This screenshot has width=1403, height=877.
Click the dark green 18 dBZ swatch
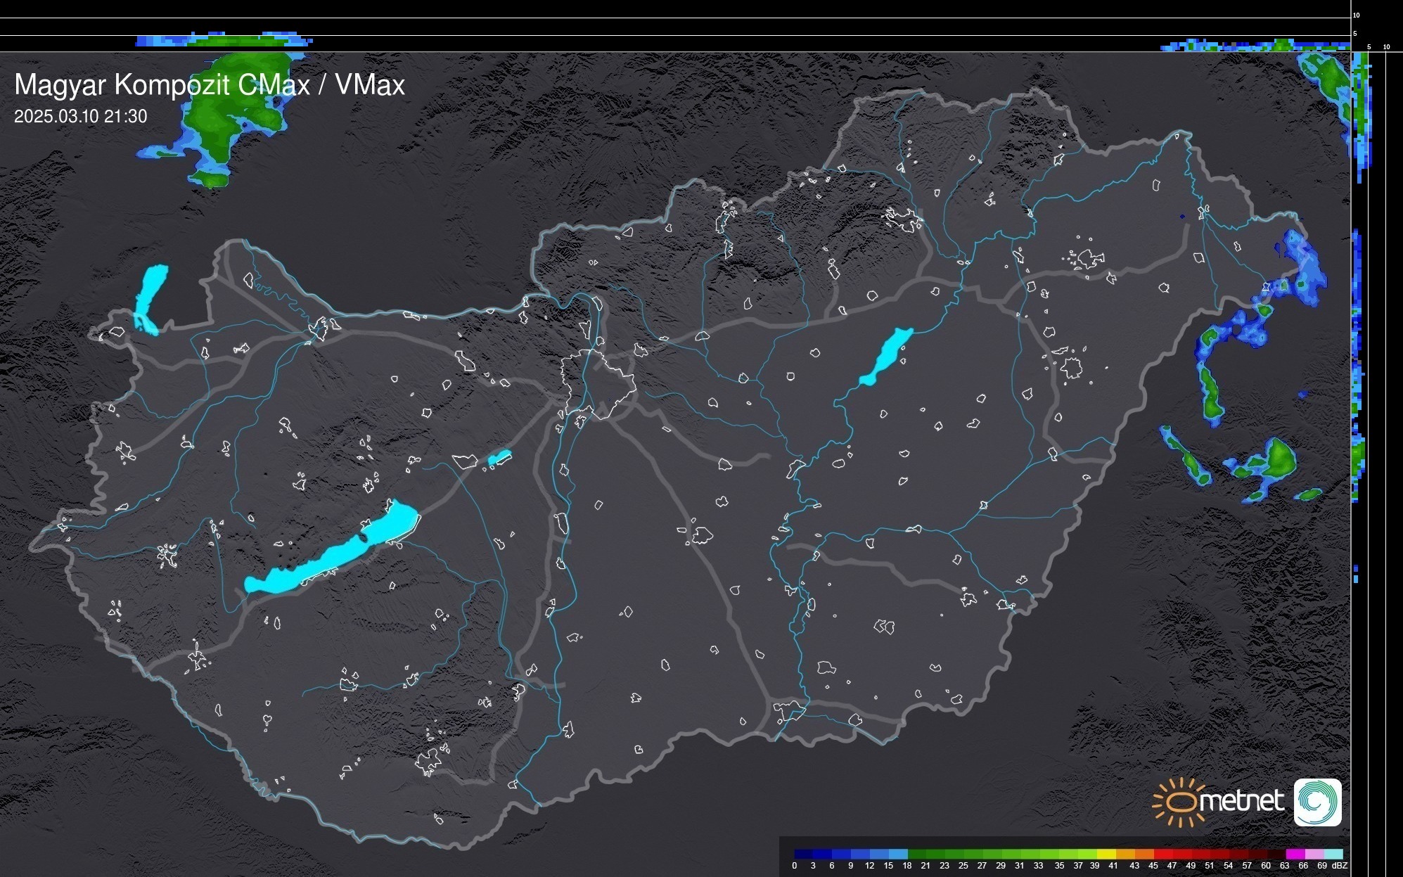pos(917,854)
